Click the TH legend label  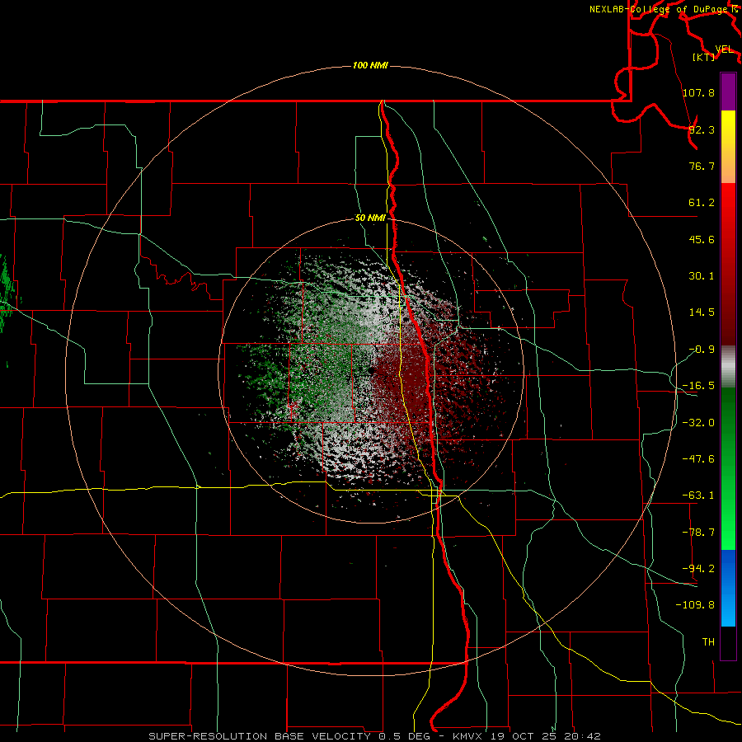point(708,641)
